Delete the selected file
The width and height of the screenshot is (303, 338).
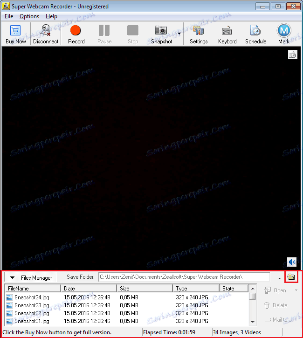pos(275,305)
